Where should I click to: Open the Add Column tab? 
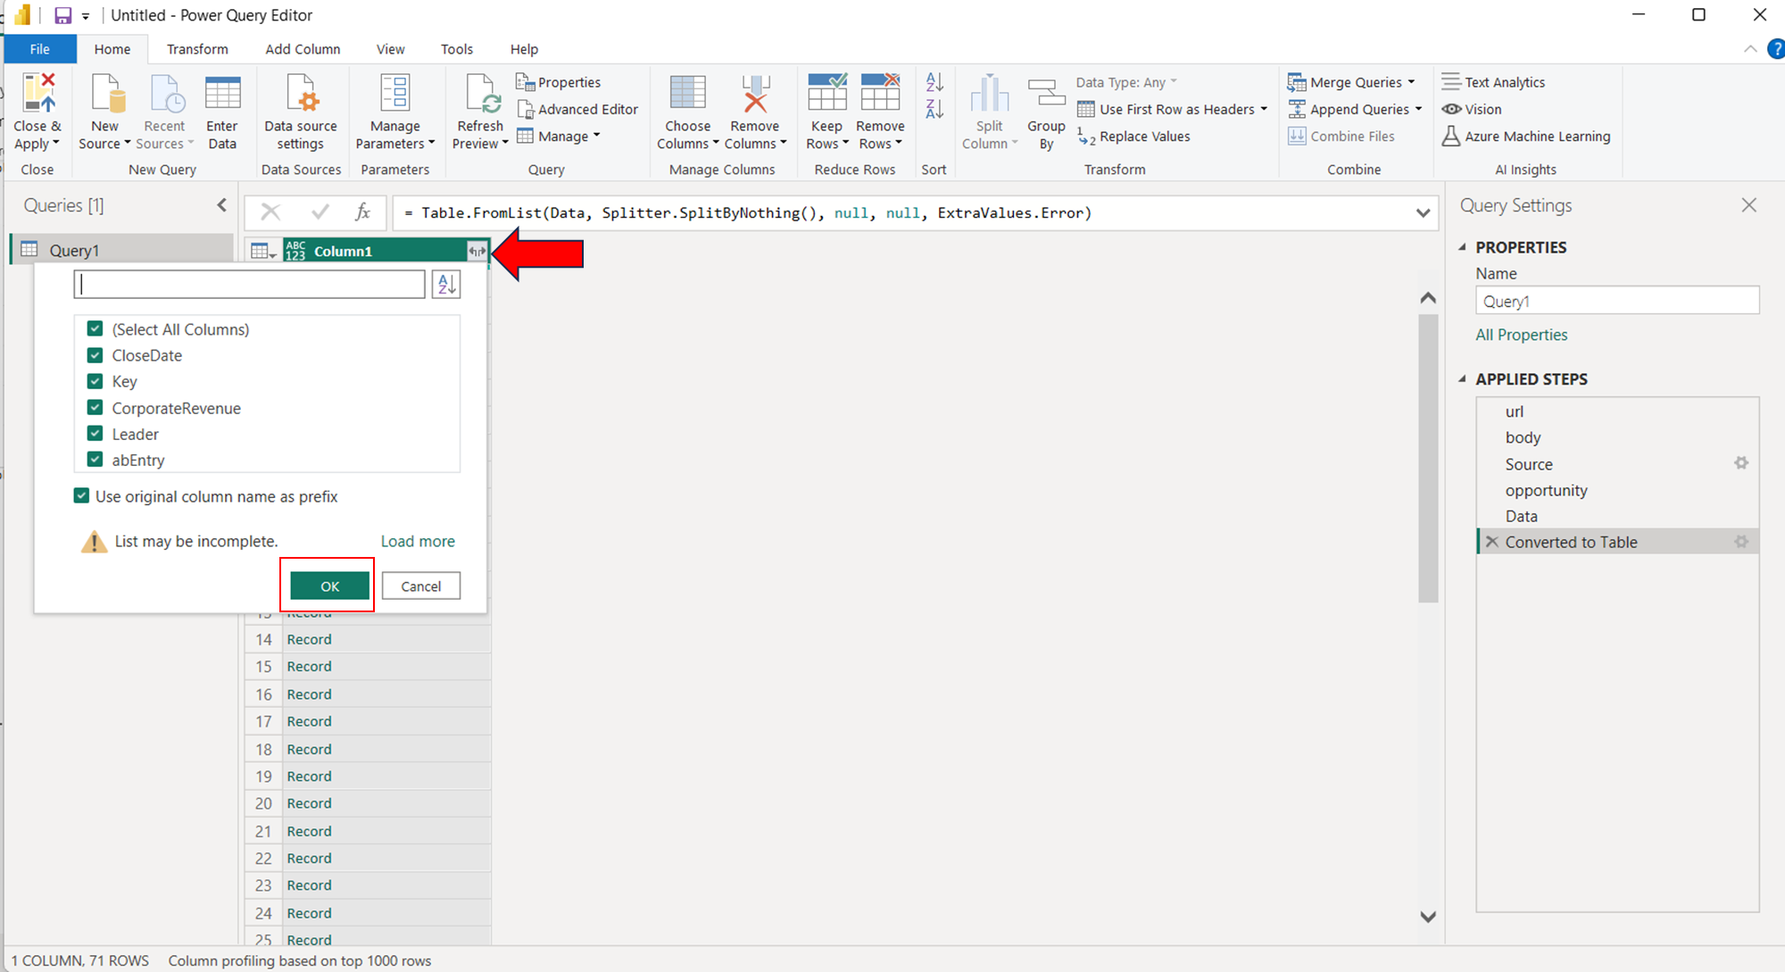(303, 49)
